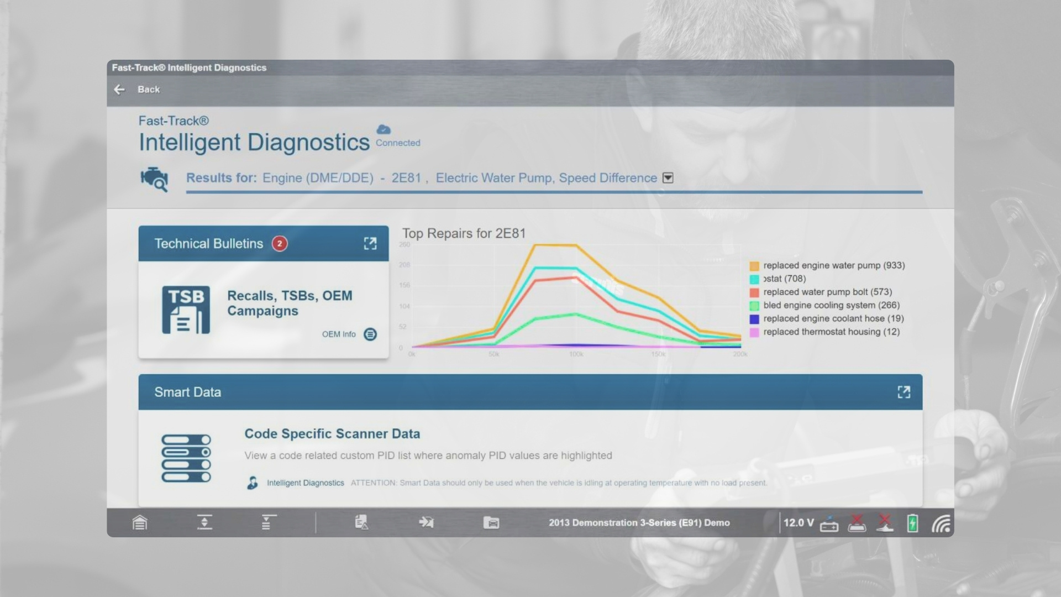
Task: Expand the Technical Bulletins panel
Action: pos(370,244)
